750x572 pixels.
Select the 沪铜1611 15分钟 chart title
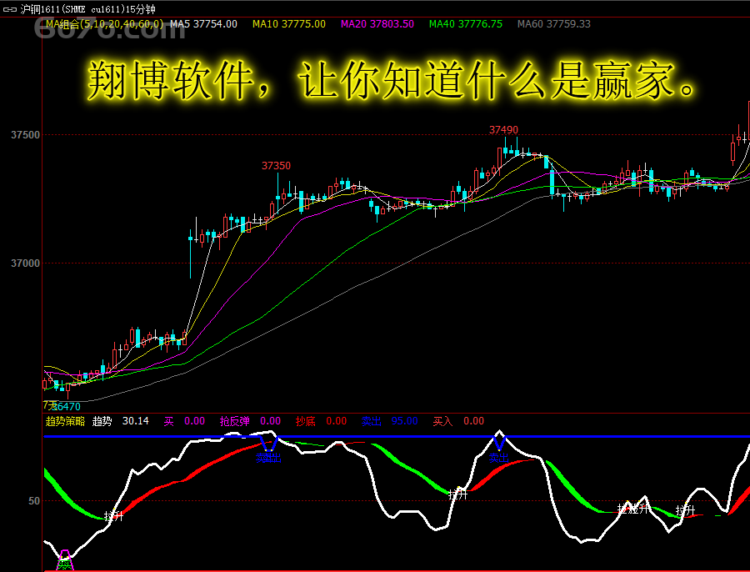tap(88, 9)
